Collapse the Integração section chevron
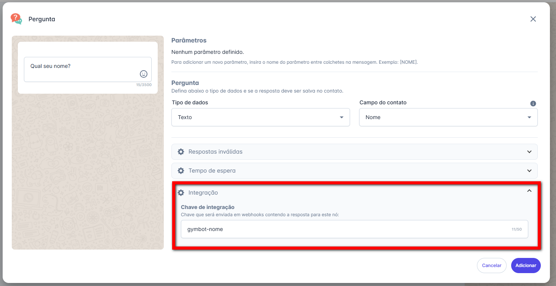Viewport: 556px width, 286px height. 529,191
